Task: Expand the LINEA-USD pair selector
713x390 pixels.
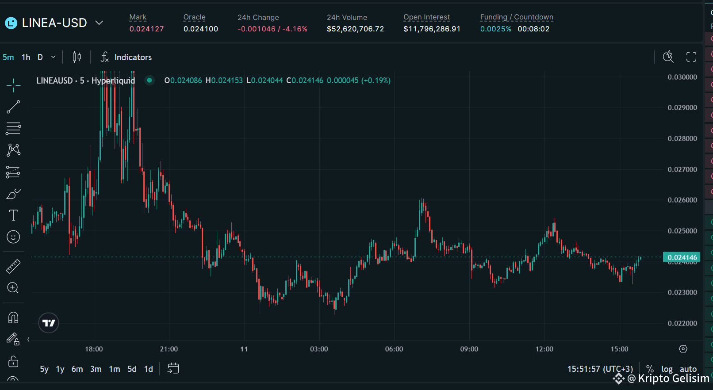Action: click(99, 23)
